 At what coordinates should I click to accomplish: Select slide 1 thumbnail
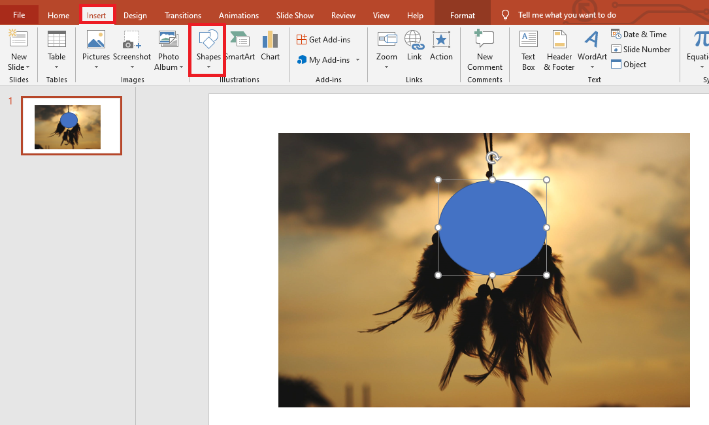pos(71,126)
